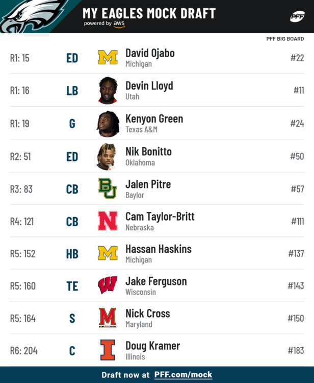Viewport: 314px width, 383px height.
Task: Click the Wisconsin W logo
Action: pos(108,285)
